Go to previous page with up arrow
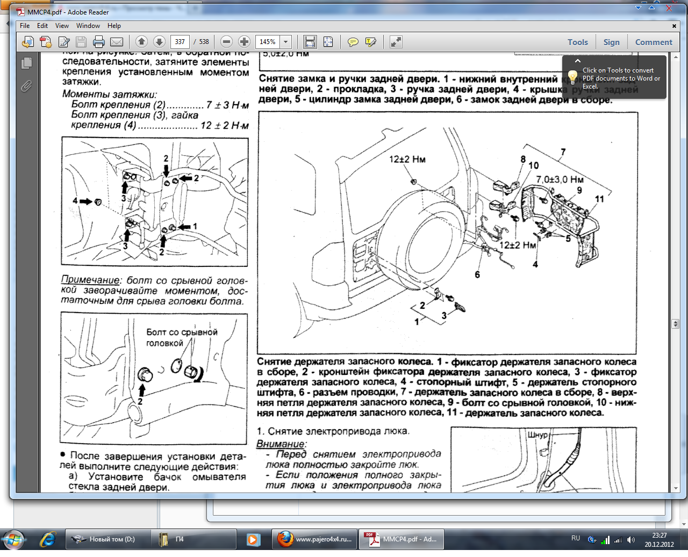This screenshot has width=688, height=557. [141, 42]
